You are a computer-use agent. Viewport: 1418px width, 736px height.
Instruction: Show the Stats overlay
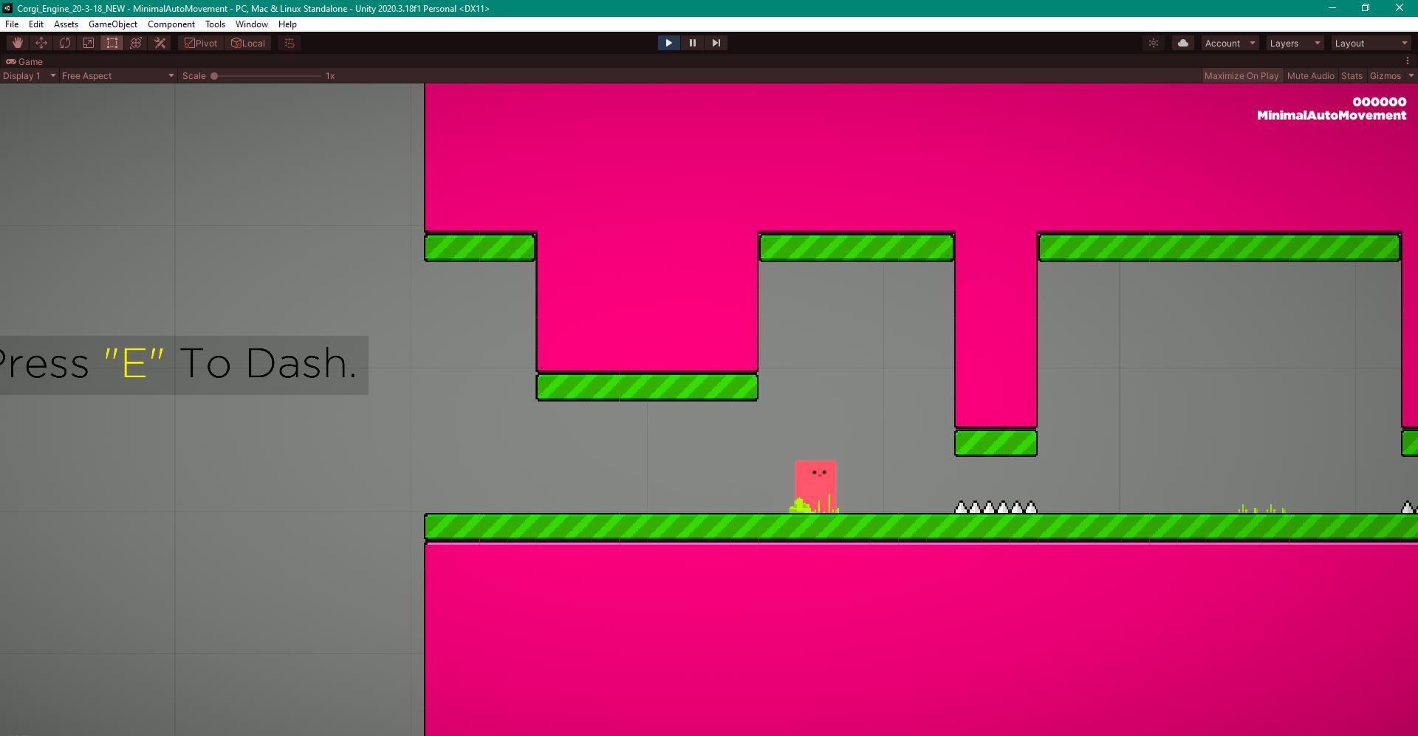(x=1352, y=76)
